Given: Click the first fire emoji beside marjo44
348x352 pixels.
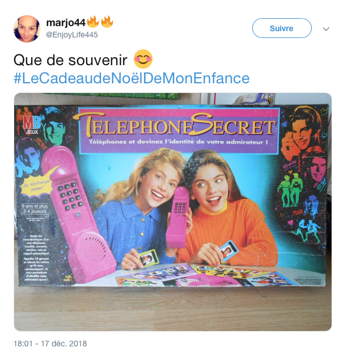Looking at the screenshot, I should pos(92,22).
